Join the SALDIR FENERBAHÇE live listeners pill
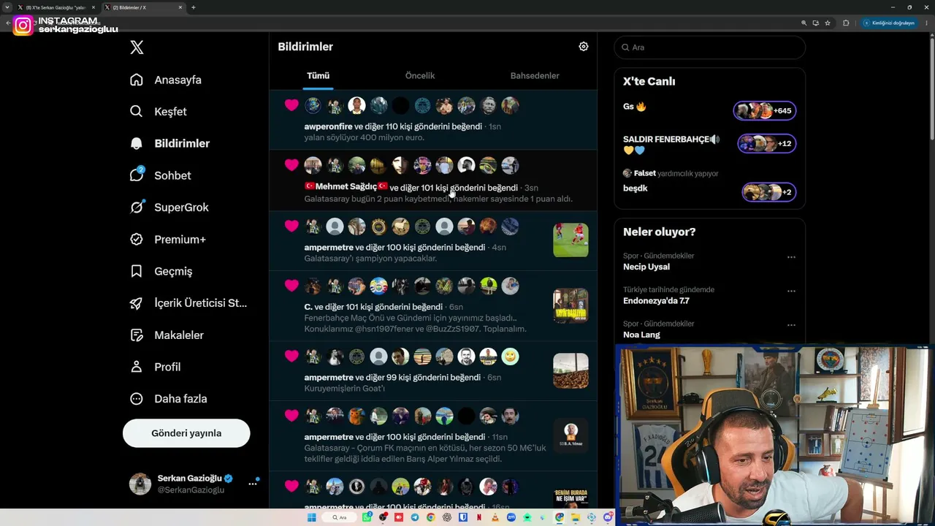Viewport: 935px width, 526px height. [766, 143]
